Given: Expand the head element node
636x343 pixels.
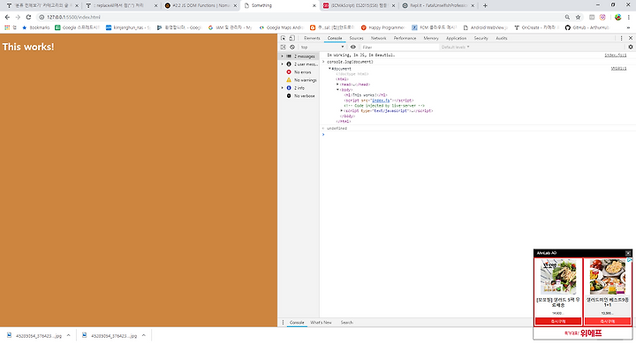Looking at the screenshot, I should [x=337, y=85].
